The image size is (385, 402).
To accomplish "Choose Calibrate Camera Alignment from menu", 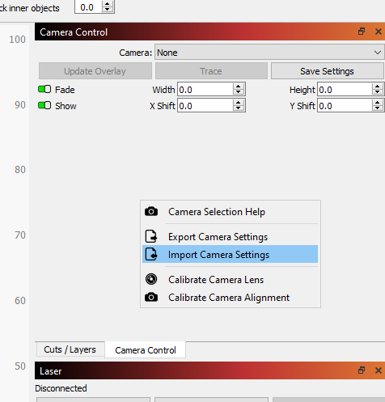I will coord(230,298).
